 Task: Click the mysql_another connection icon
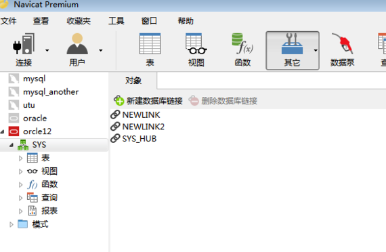coord(14,92)
